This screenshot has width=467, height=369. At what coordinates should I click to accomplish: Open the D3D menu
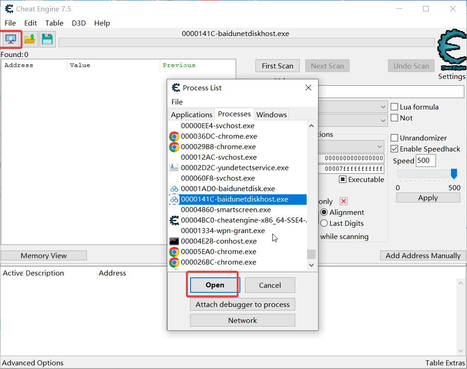pos(79,23)
